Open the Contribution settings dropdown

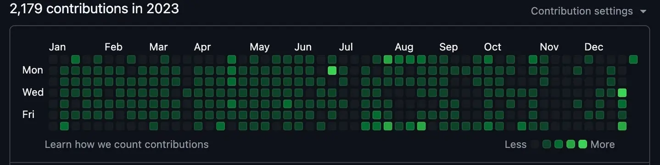588,11
